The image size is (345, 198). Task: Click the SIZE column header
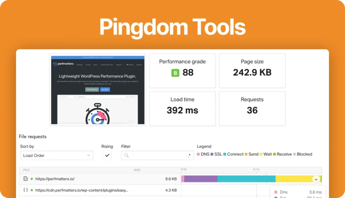(137, 170)
